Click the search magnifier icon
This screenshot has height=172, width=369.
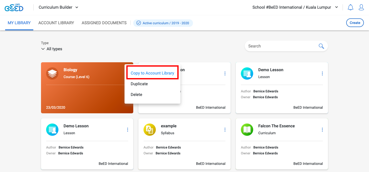click(321, 46)
